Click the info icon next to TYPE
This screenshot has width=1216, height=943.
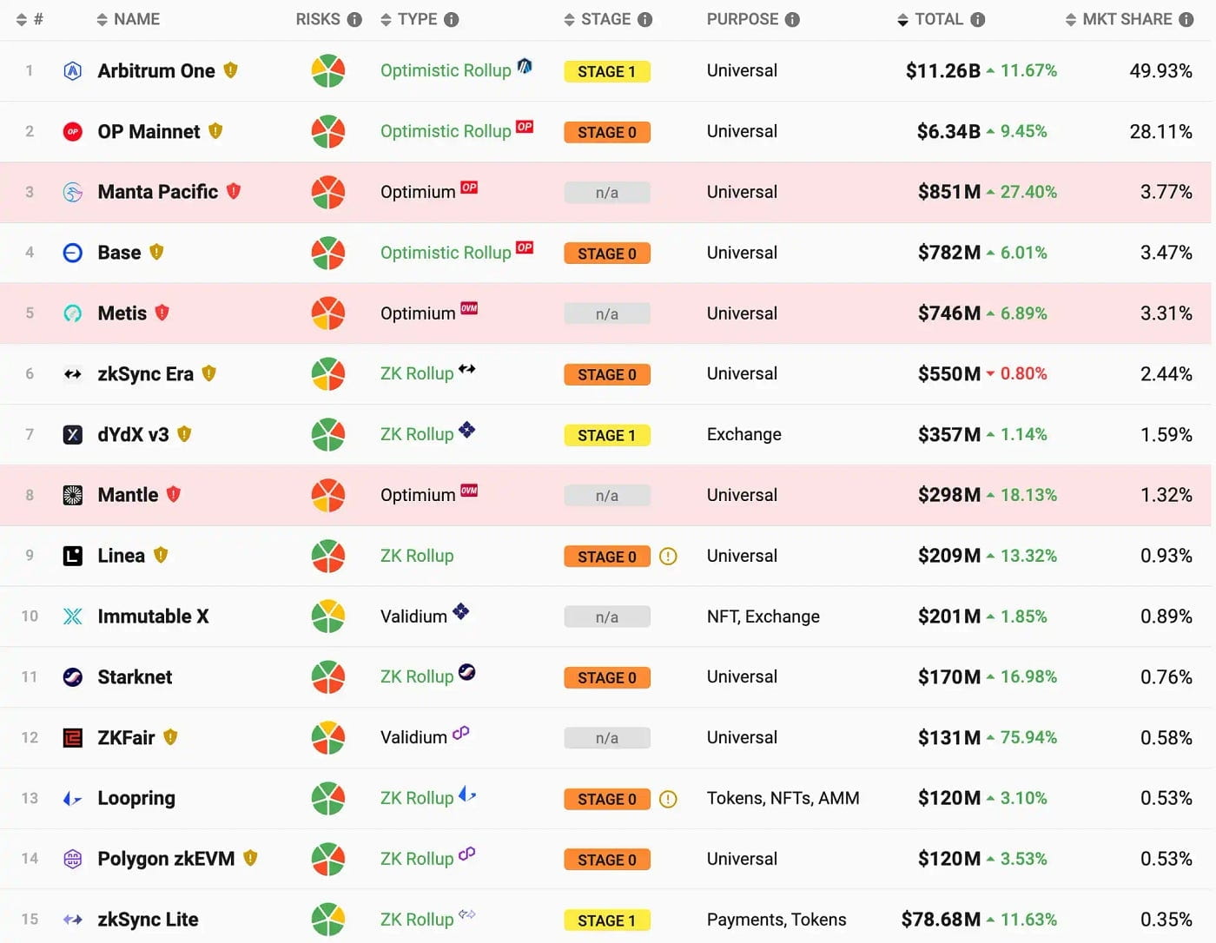pos(451,20)
